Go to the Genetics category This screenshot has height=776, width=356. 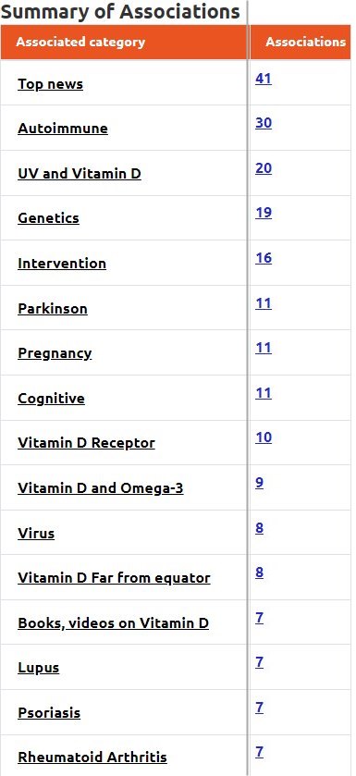(x=48, y=218)
